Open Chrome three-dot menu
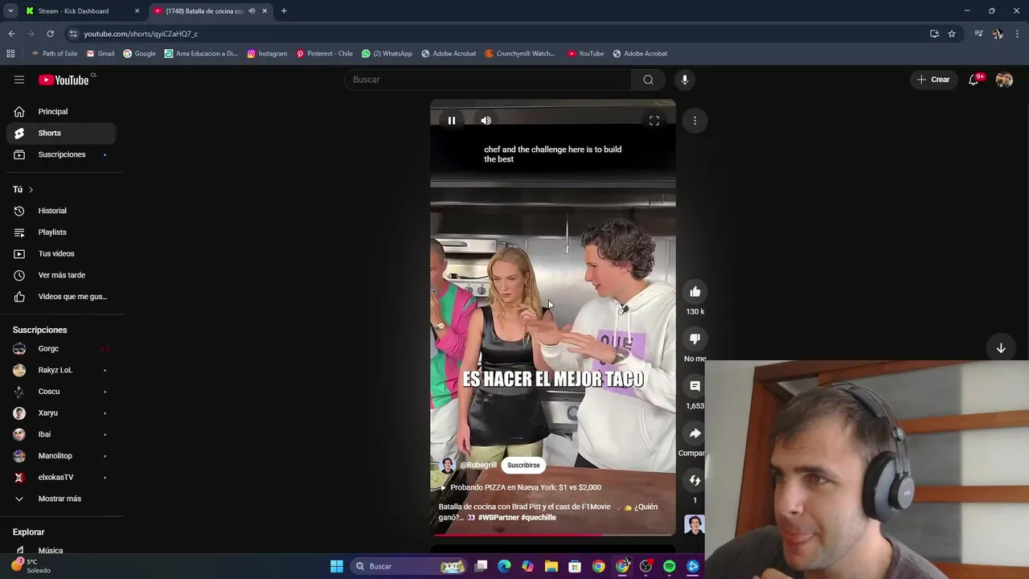 [1018, 34]
